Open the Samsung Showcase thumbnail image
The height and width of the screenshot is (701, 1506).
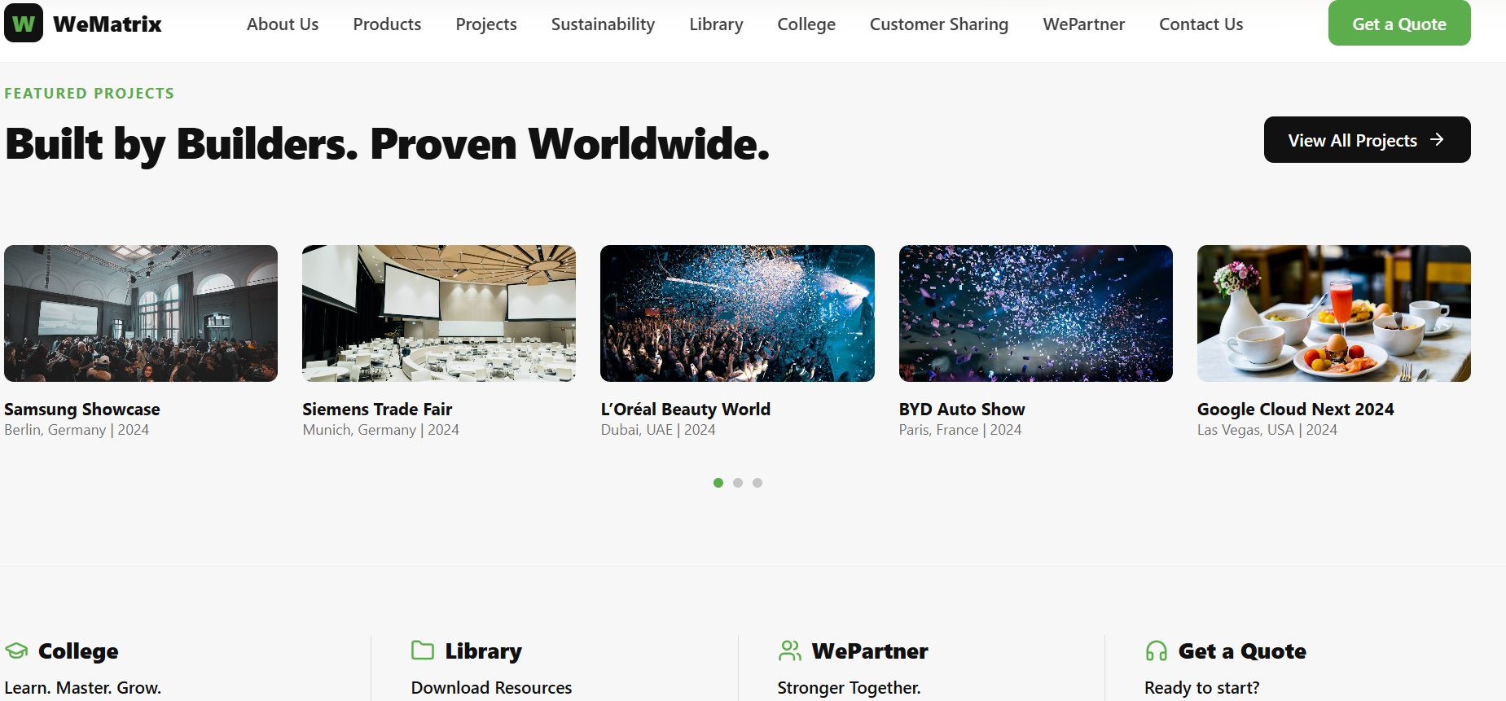click(x=141, y=313)
